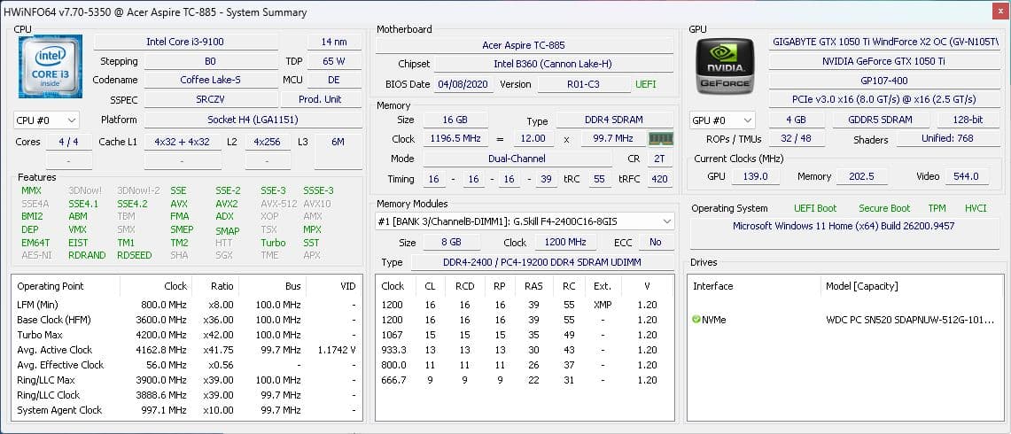Click the 2T command rate field

pos(659,159)
